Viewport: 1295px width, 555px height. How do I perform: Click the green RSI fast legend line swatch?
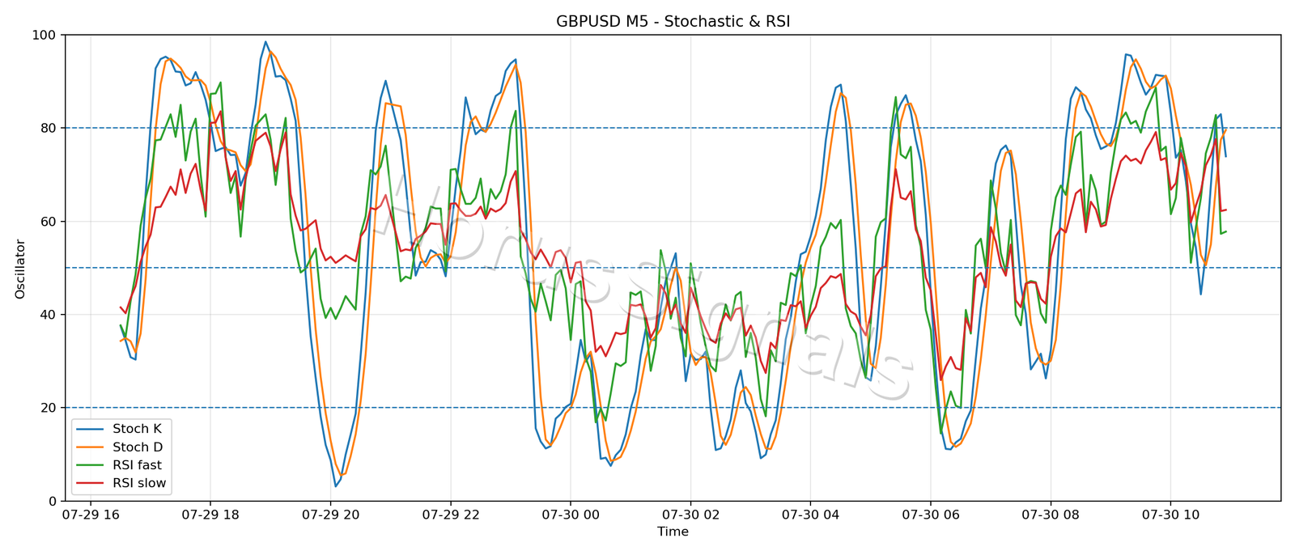(91, 465)
